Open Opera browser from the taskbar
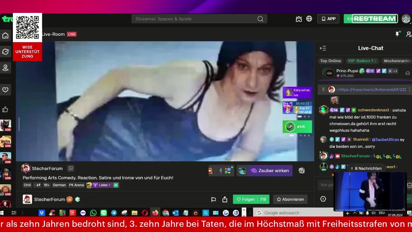Image resolution: width=412 pixels, height=232 pixels. pyautogui.click(x=145, y=213)
